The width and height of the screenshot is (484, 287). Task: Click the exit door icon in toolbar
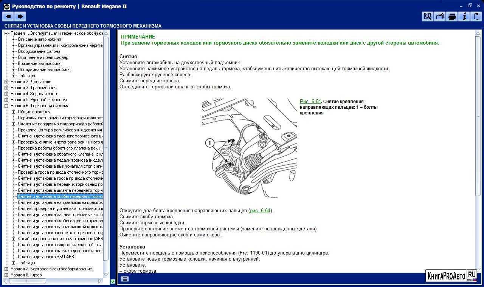tap(476, 16)
